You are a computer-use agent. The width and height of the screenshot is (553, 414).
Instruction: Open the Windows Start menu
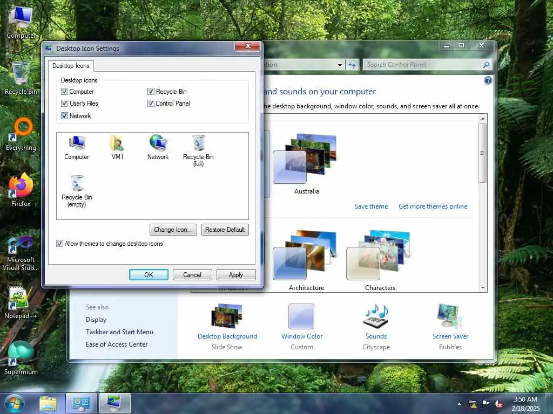click(x=15, y=403)
